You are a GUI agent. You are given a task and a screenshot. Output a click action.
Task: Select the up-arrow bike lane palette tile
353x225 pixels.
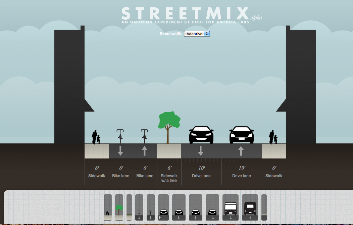pyautogui.click(x=151, y=208)
